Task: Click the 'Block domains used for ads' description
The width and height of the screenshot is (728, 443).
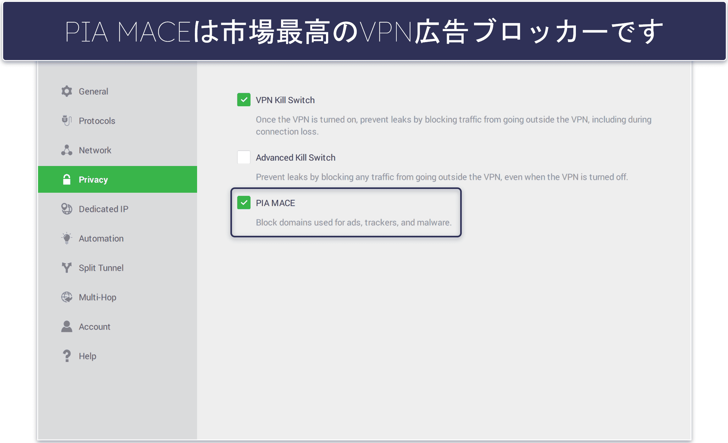Action: (x=354, y=222)
